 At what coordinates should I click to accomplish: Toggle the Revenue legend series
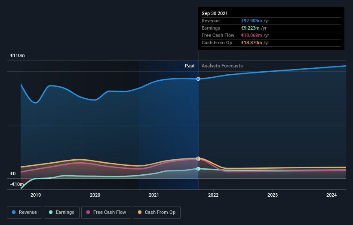(x=25, y=213)
